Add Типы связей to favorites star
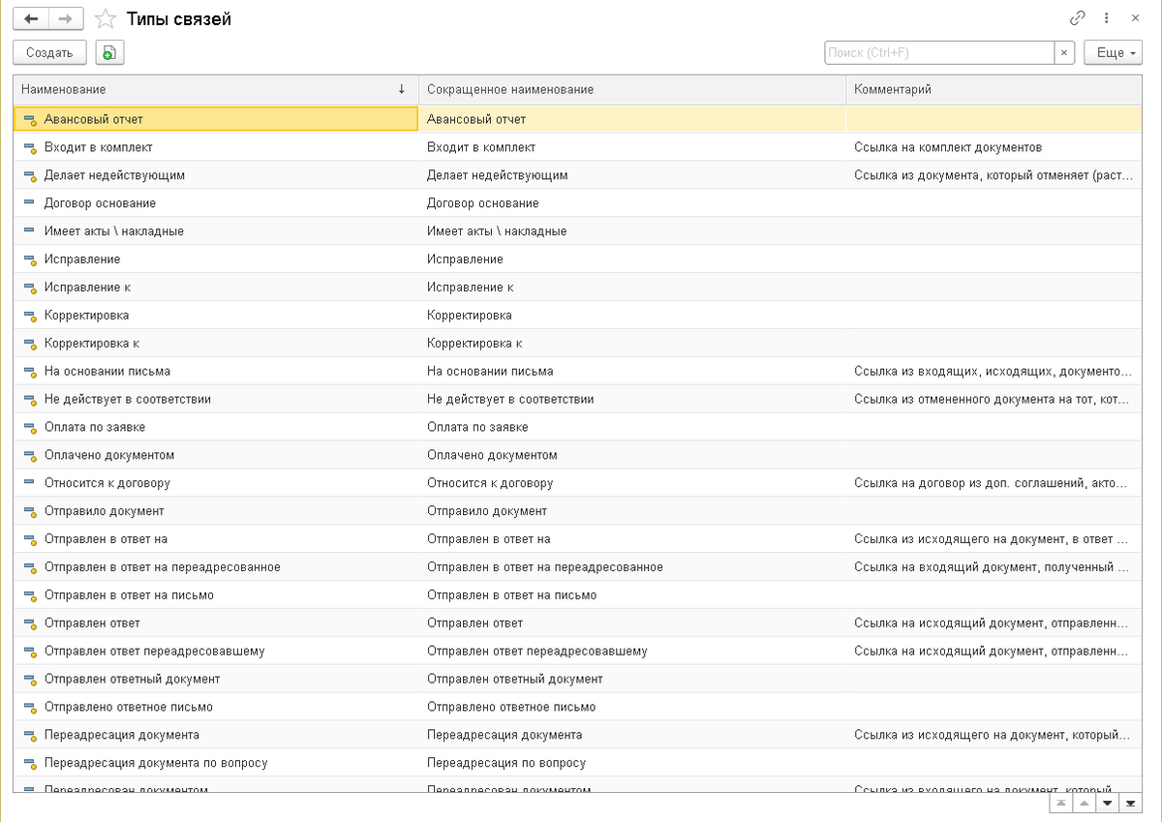This screenshot has height=822, width=1162. pyautogui.click(x=107, y=19)
